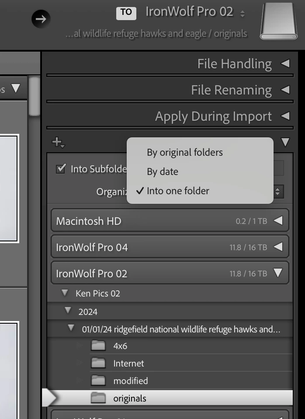Click the destination path ending in originals
305x419 pixels.
point(156,34)
